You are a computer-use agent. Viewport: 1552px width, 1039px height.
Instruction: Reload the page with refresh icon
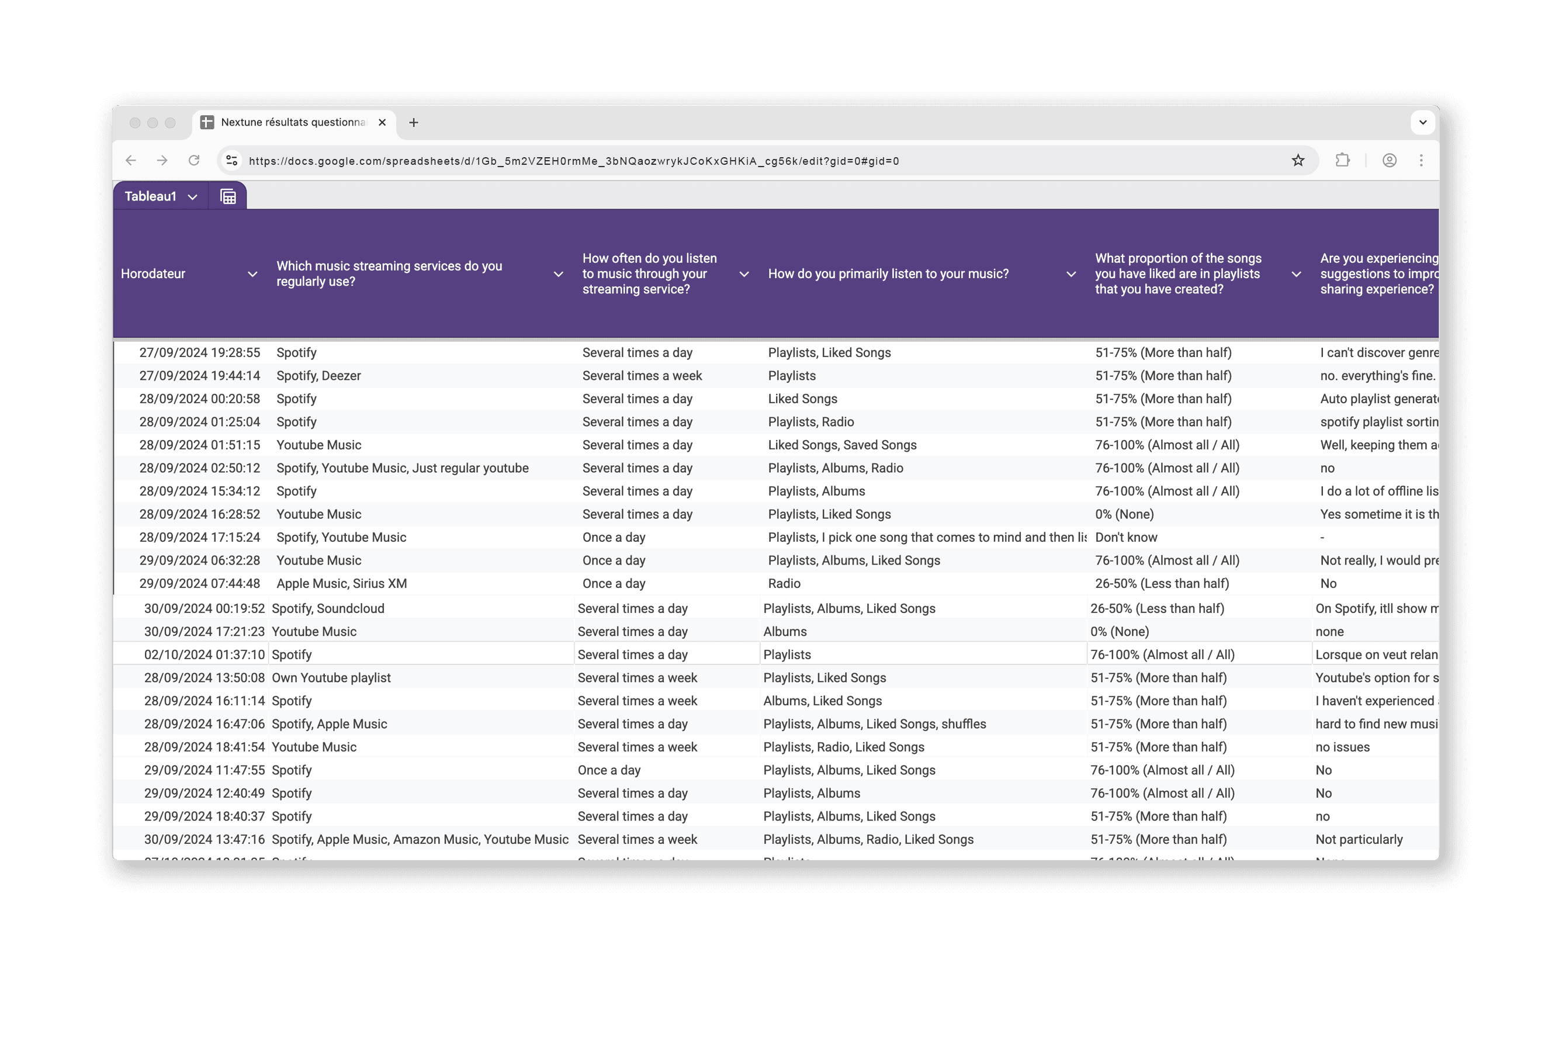194,160
